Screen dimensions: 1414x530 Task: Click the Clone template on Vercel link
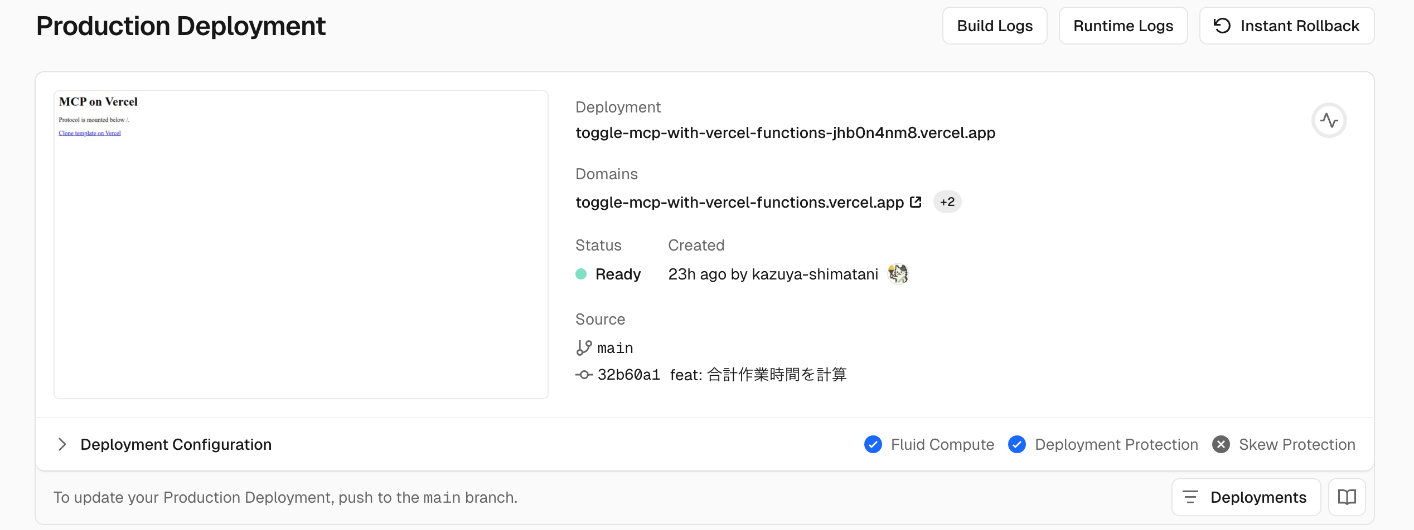(90, 133)
